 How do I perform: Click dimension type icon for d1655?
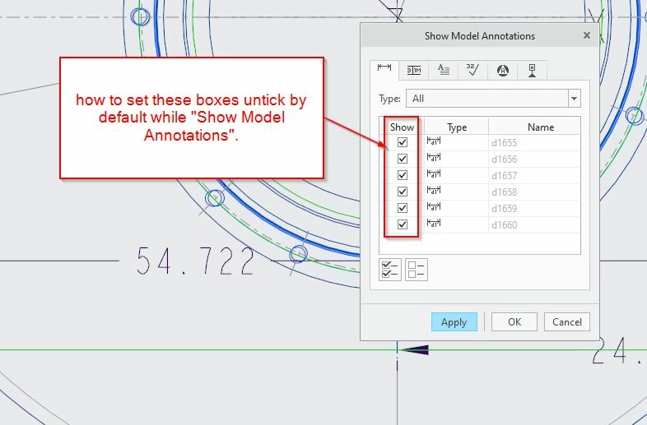(x=434, y=141)
